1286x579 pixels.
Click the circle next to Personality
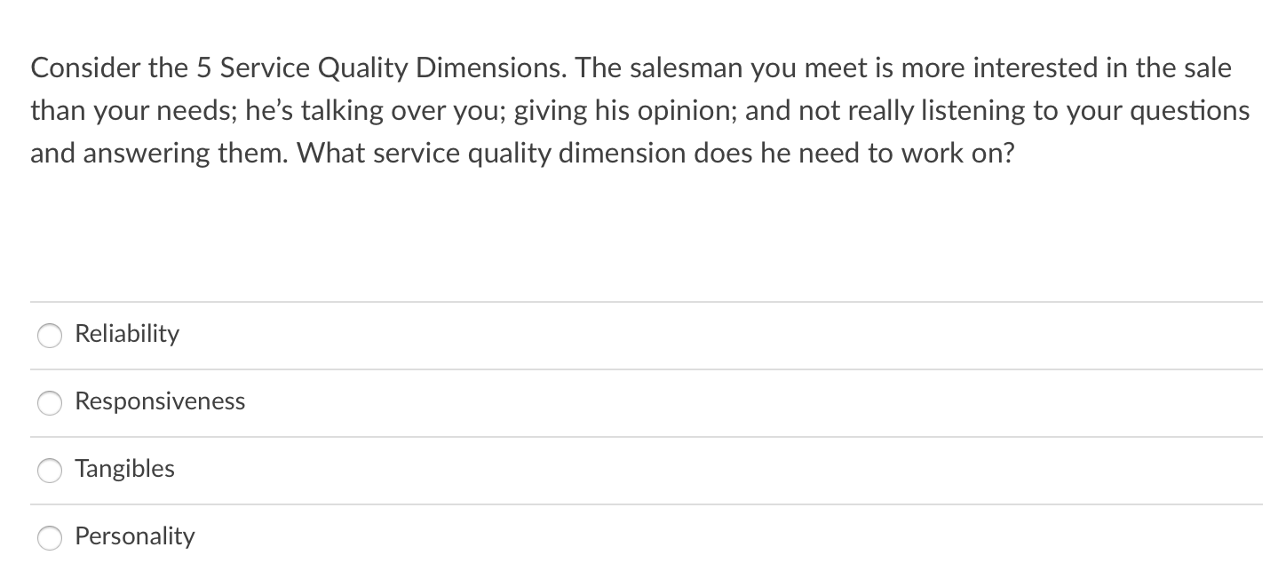(x=50, y=538)
